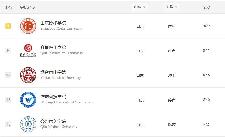Open the 潍坊科技学院 school link

(x=53, y=97)
